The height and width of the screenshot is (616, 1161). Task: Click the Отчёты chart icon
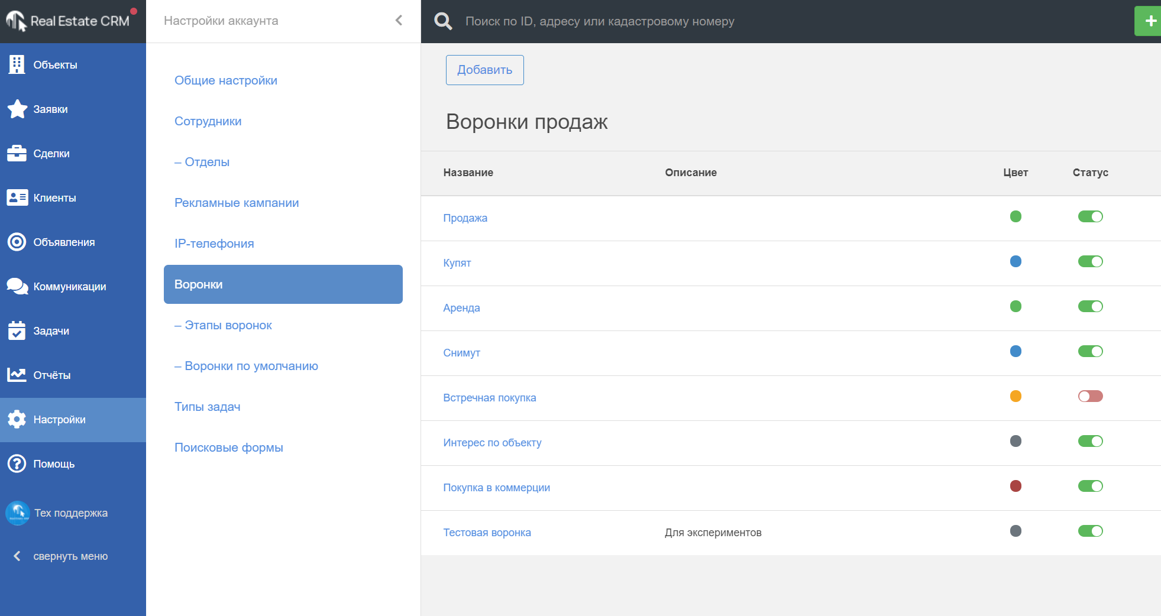coord(17,375)
